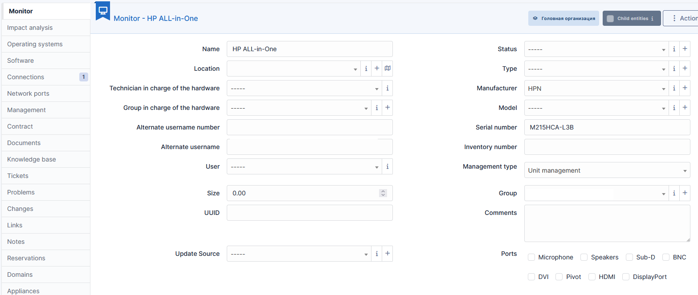698x295 pixels.
Task: Open the Model dropdown
Action: 596,108
